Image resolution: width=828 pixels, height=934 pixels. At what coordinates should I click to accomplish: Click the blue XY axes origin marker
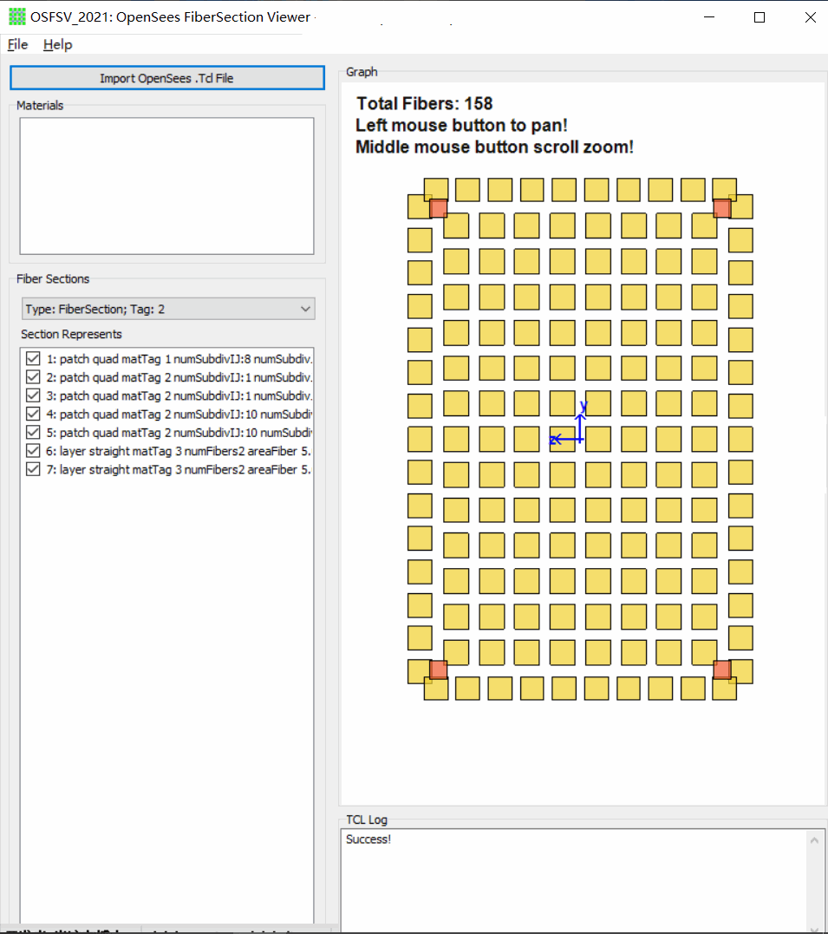(x=579, y=440)
